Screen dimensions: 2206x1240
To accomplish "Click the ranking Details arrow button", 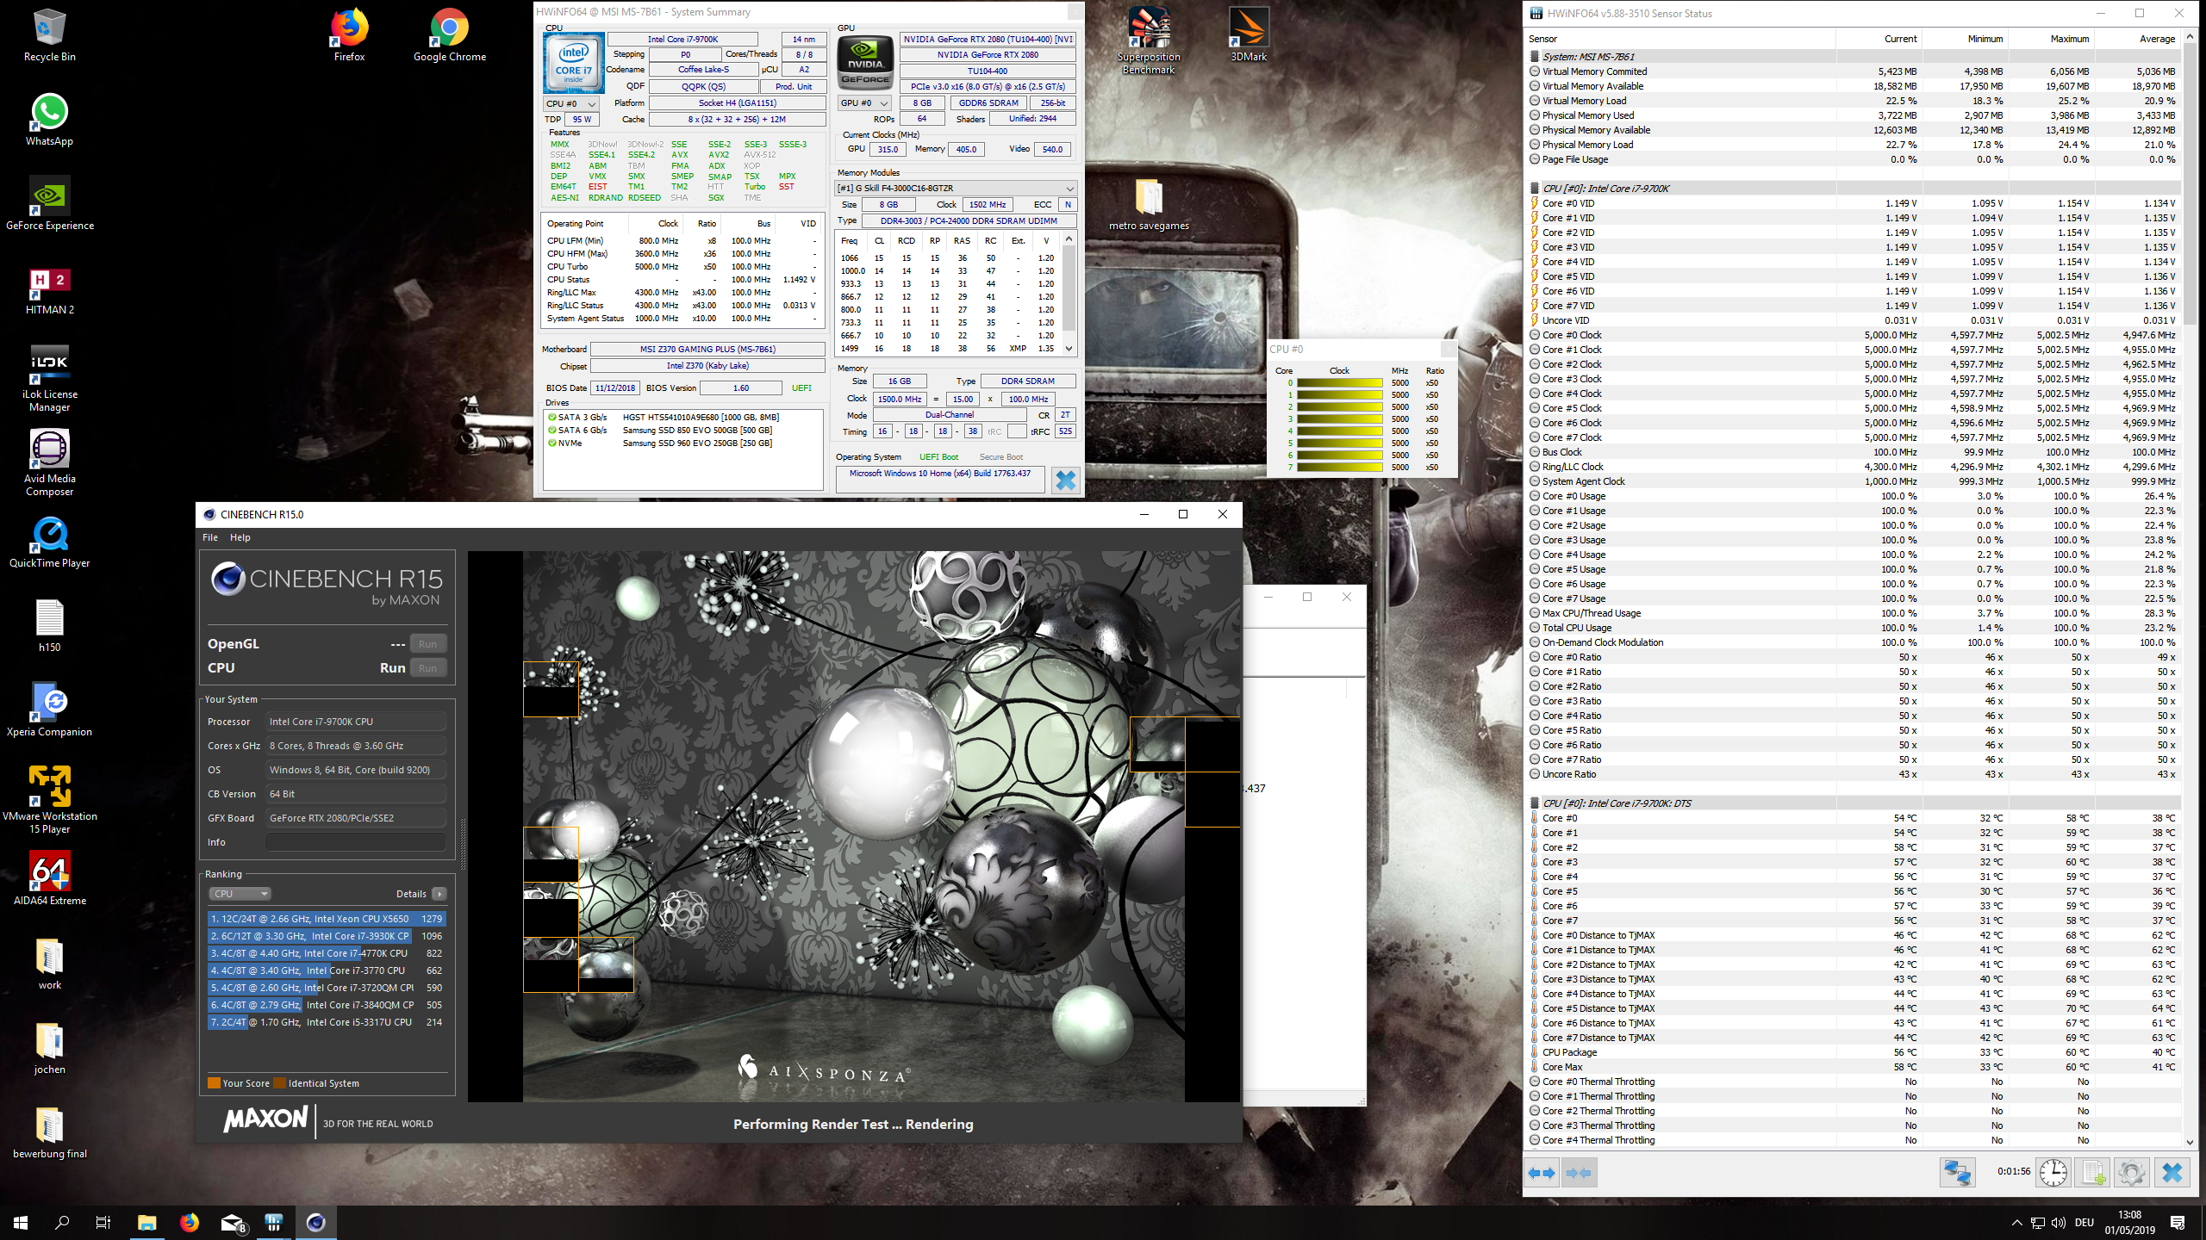I will click(x=439, y=894).
